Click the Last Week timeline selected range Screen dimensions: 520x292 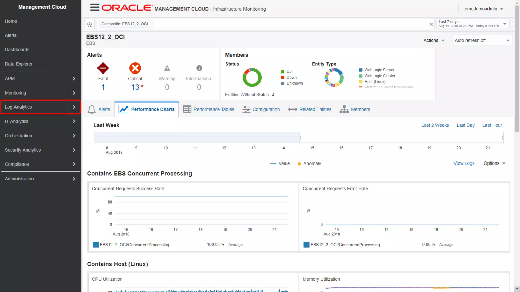(x=401, y=137)
